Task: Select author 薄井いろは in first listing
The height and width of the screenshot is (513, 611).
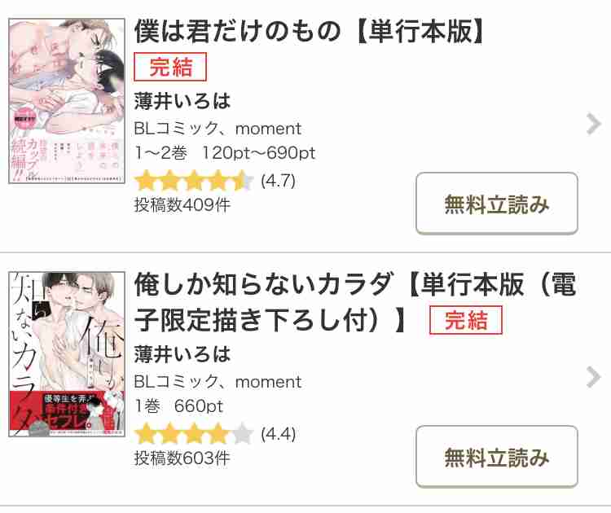Action: [182, 101]
